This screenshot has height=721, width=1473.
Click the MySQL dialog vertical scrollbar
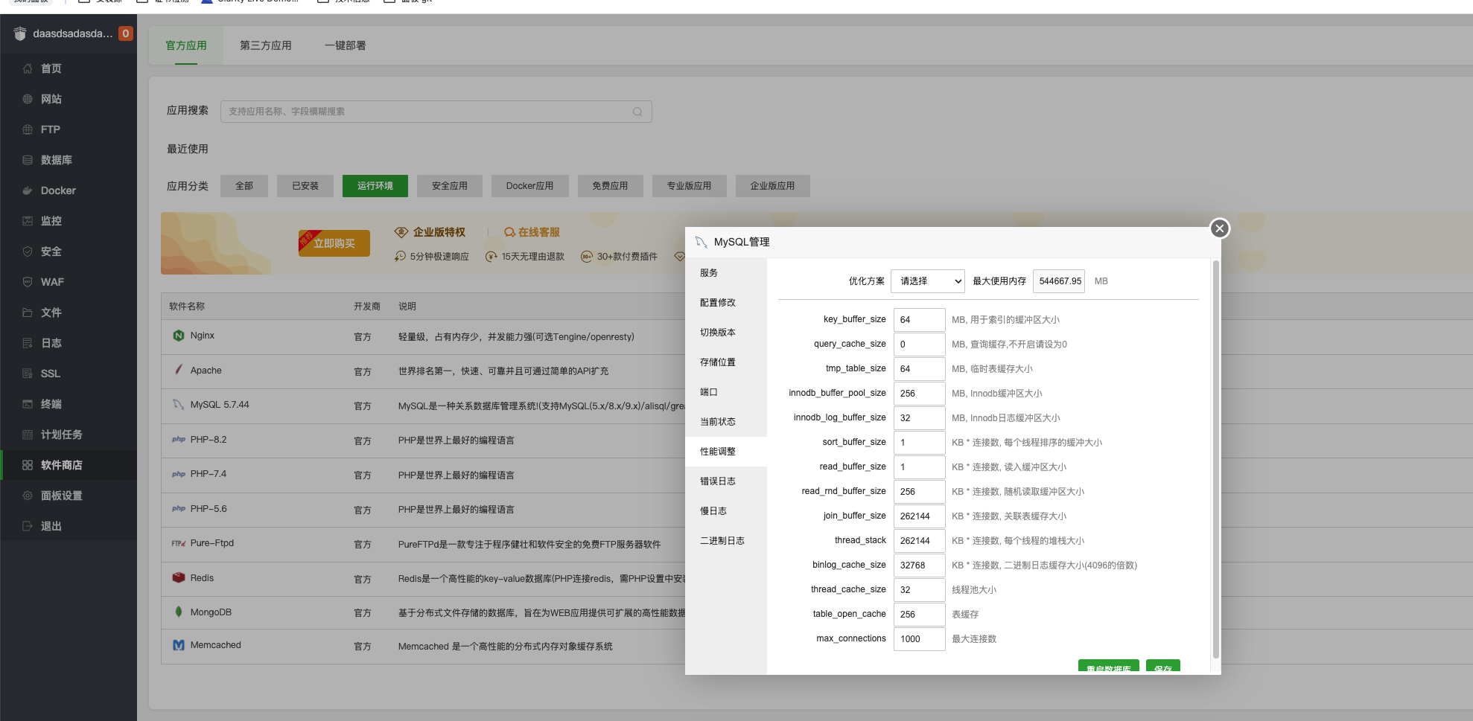coord(1216,459)
